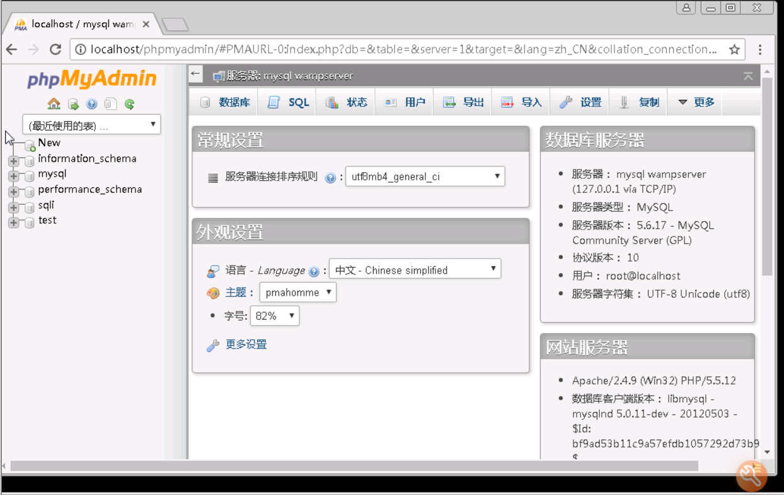
Task: Open the 导入 tab
Action: (x=521, y=102)
